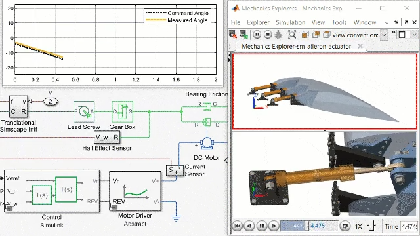Image resolution: width=420 pixels, height=236 pixels.
Task: Click the green-arrow model toolbar icon
Action: [x=243, y=34]
